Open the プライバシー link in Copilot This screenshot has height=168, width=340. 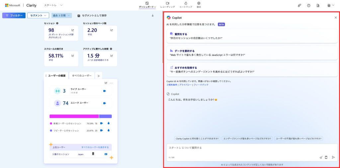[185, 85]
